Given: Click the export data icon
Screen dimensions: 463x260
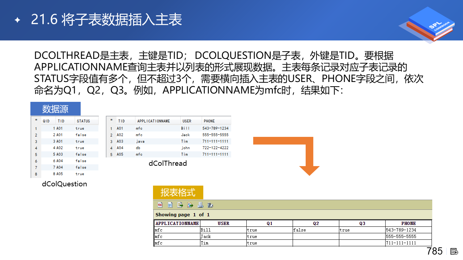Looking at the screenshot, I should click(x=180, y=205).
